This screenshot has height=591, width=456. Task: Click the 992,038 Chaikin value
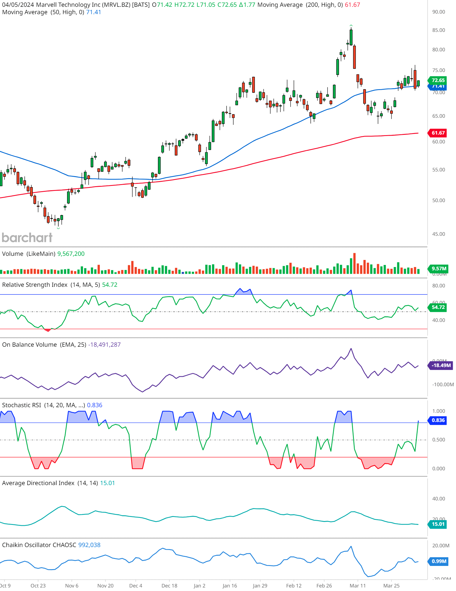coord(89,545)
